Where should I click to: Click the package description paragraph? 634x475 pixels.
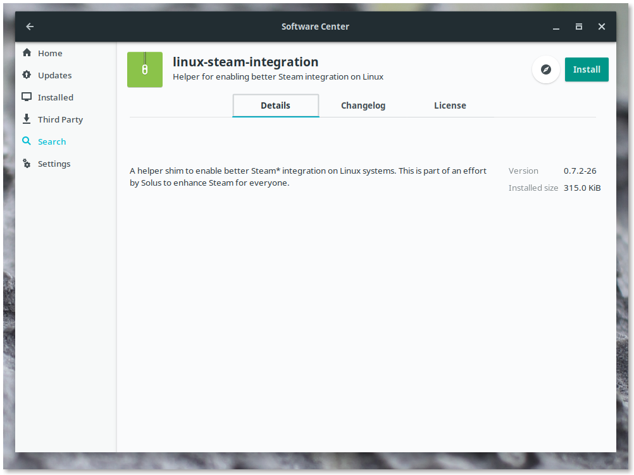click(x=308, y=177)
